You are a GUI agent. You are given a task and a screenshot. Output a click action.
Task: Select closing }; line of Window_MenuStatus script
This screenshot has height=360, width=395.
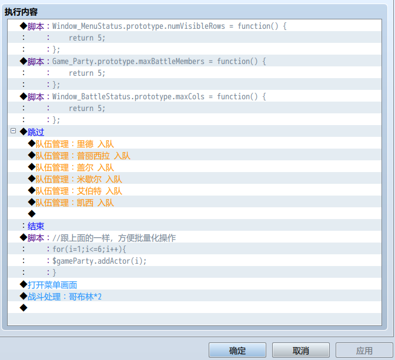click(x=195, y=49)
